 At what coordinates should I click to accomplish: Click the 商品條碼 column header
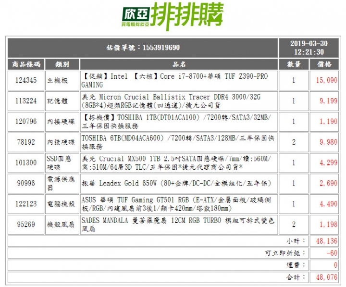26,64
